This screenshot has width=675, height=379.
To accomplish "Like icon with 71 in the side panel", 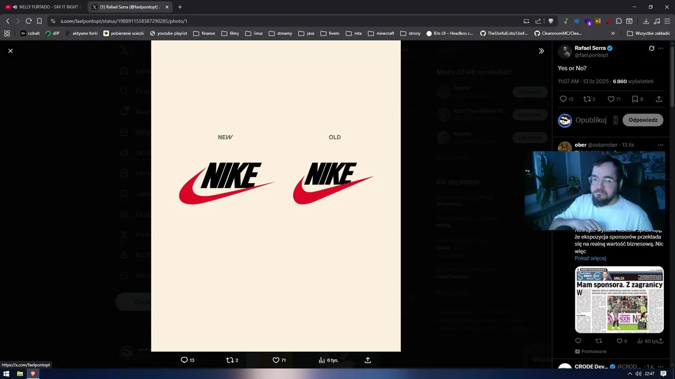I will [611, 99].
